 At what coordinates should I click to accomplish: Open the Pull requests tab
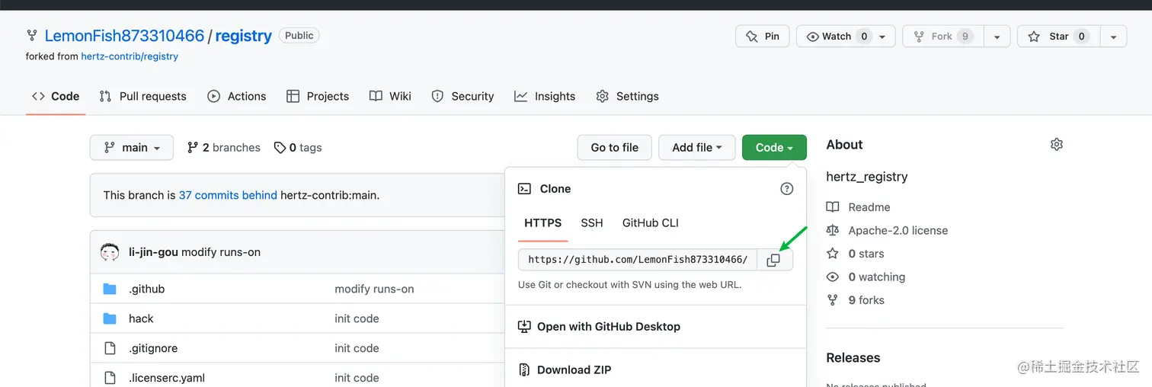pos(143,96)
